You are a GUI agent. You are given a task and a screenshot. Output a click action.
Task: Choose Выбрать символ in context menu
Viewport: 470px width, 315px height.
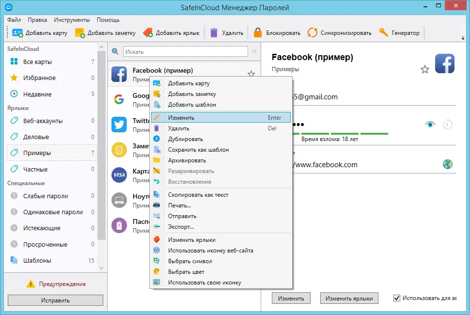click(221, 261)
